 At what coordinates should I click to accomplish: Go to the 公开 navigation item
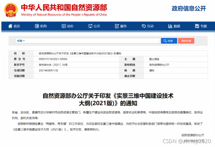click(94, 26)
